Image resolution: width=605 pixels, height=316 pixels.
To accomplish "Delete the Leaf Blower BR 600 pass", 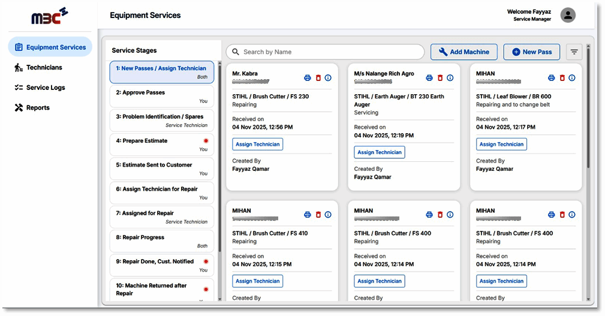I will click(562, 78).
